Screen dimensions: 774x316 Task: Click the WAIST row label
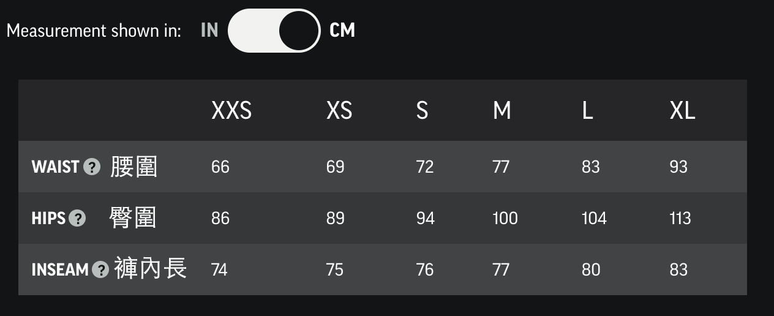pos(56,167)
